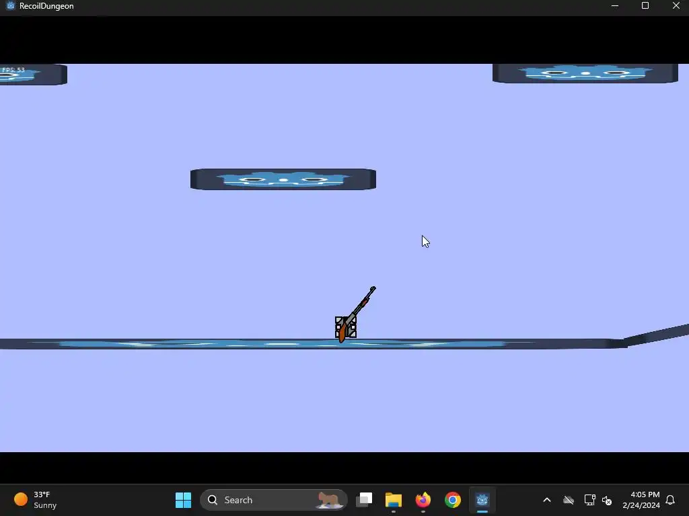Close the RecoilDungeon window
The image size is (689, 516).
[676, 5]
